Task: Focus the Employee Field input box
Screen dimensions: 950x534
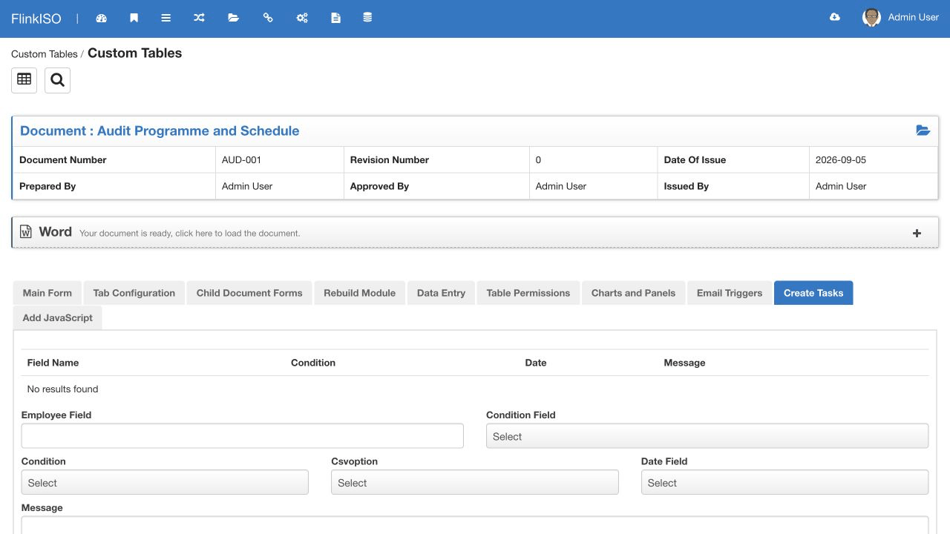Action: point(243,436)
